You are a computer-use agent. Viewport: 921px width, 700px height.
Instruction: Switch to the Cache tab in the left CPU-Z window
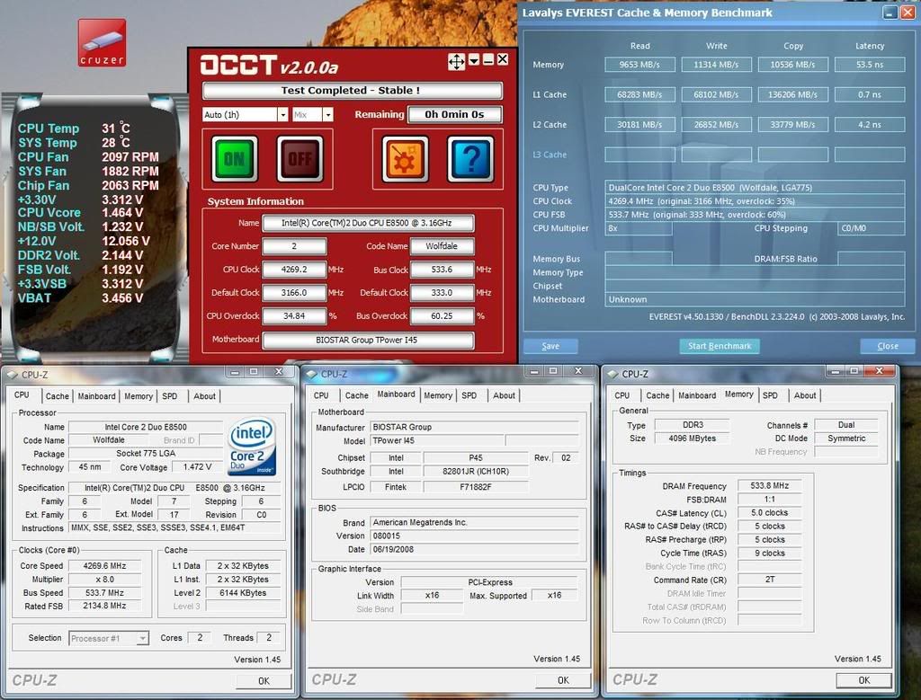coord(58,396)
